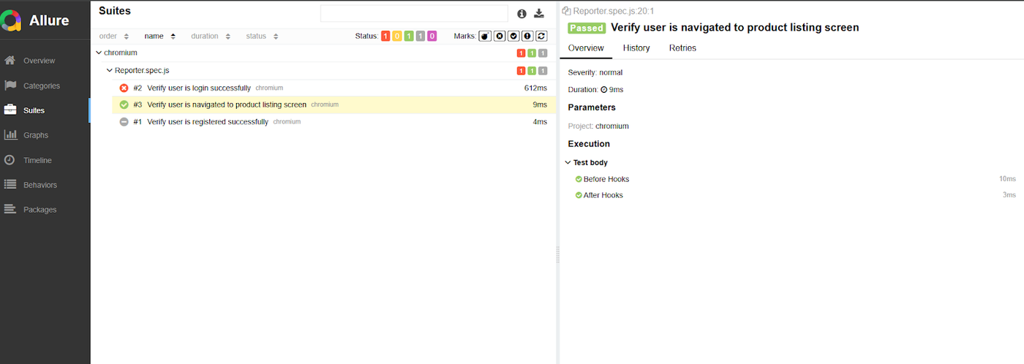Image resolution: width=1024 pixels, height=364 pixels.
Task: Click the Categories flag icon
Action: pyautogui.click(x=10, y=86)
